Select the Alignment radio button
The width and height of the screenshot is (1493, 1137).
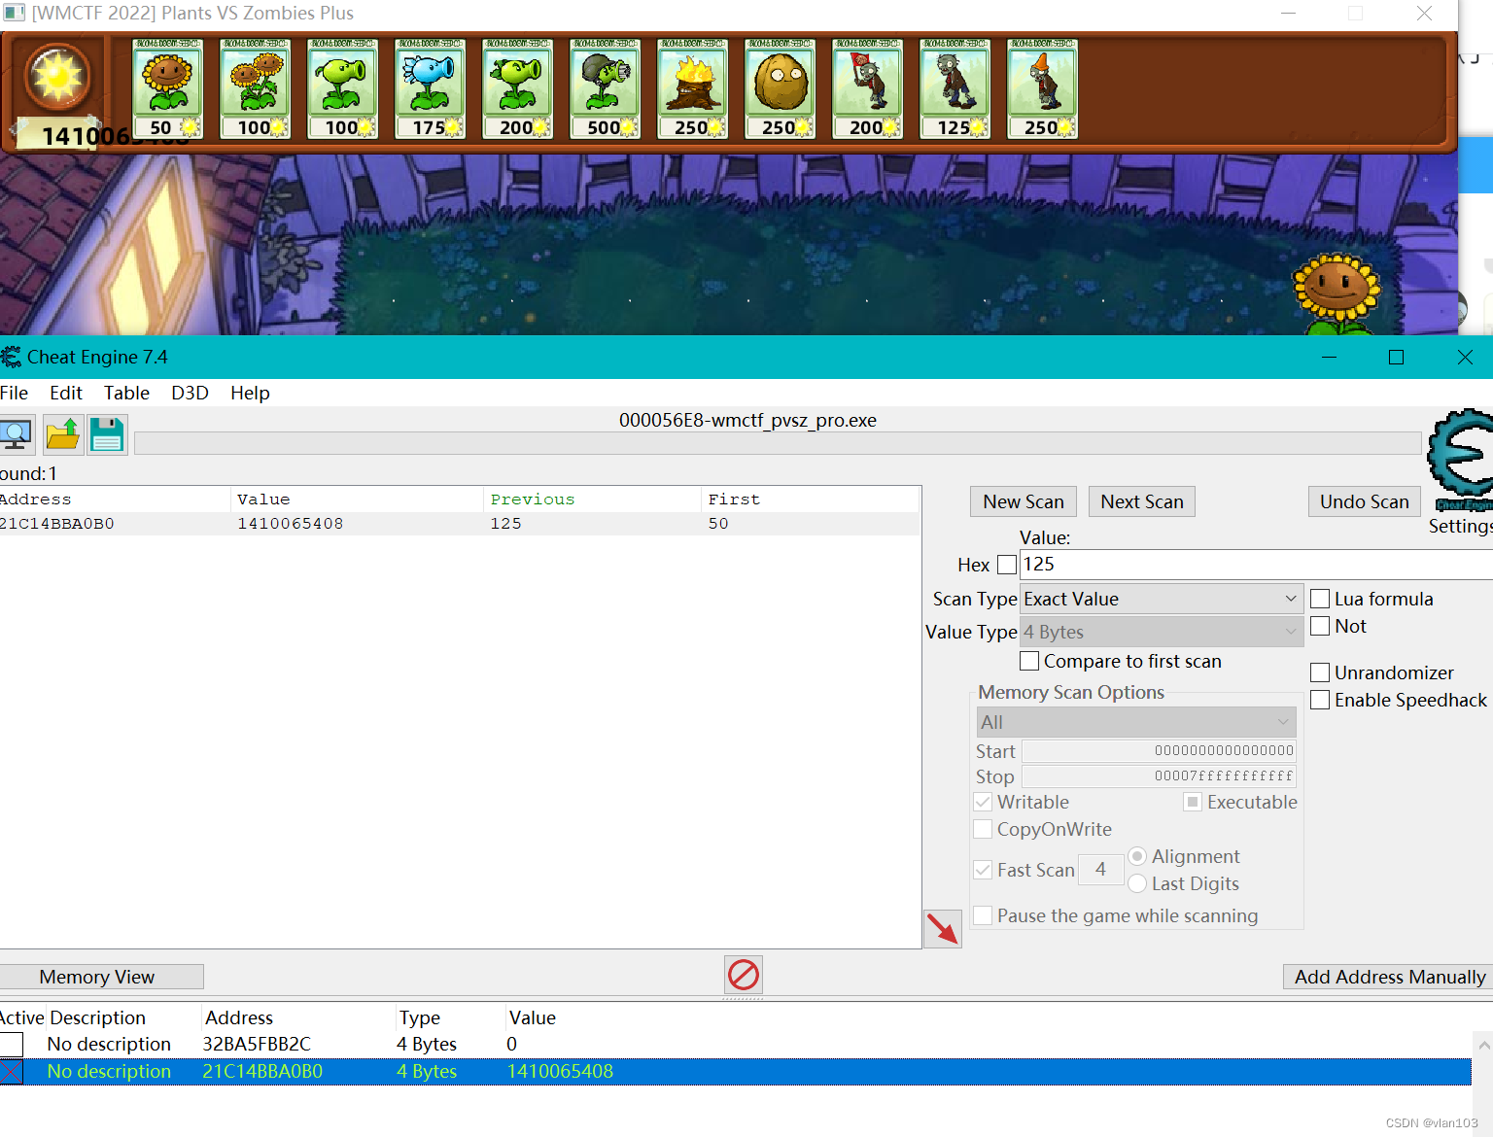tap(1137, 856)
